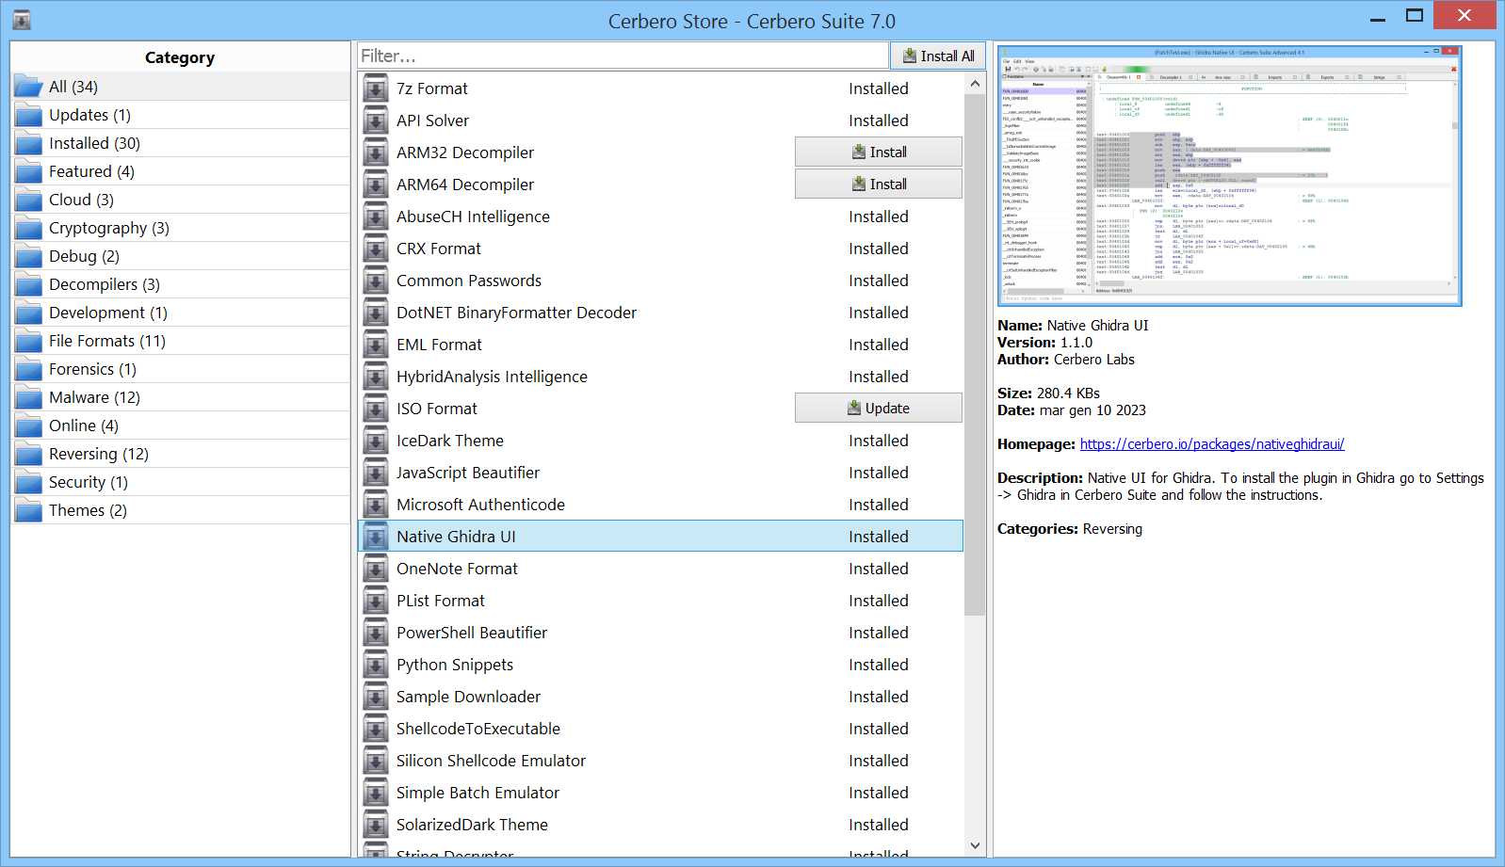Open the nativeghidraui homepage link
Image resolution: width=1505 pixels, height=867 pixels.
click(1212, 444)
